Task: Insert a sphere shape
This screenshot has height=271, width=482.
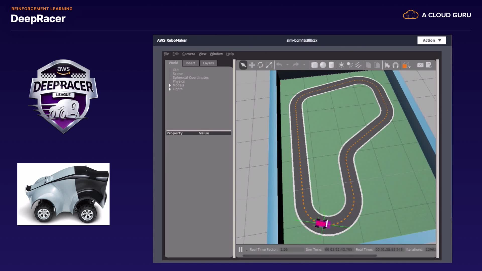Action: (x=323, y=65)
